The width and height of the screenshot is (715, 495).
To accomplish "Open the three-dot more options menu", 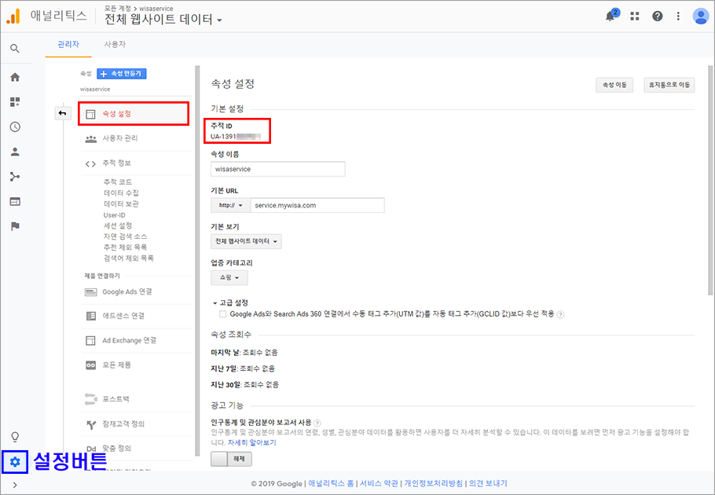I will (678, 16).
